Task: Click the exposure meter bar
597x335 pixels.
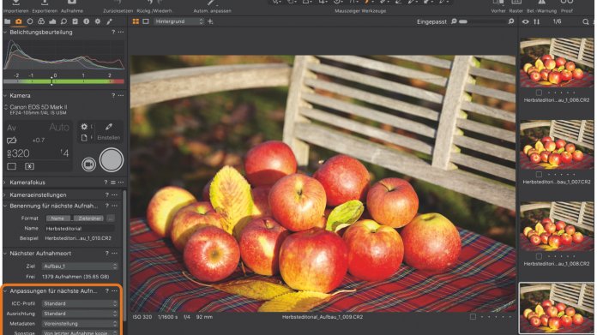Action: 63,81
